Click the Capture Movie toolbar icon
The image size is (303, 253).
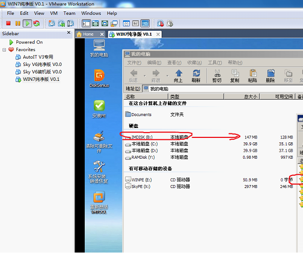click(170, 23)
